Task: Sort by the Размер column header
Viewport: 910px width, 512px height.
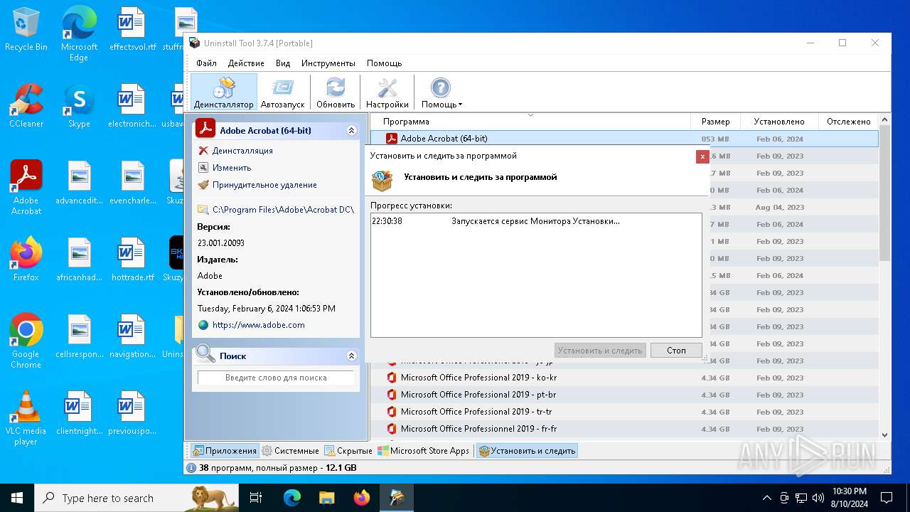Action: click(x=715, y=122)
